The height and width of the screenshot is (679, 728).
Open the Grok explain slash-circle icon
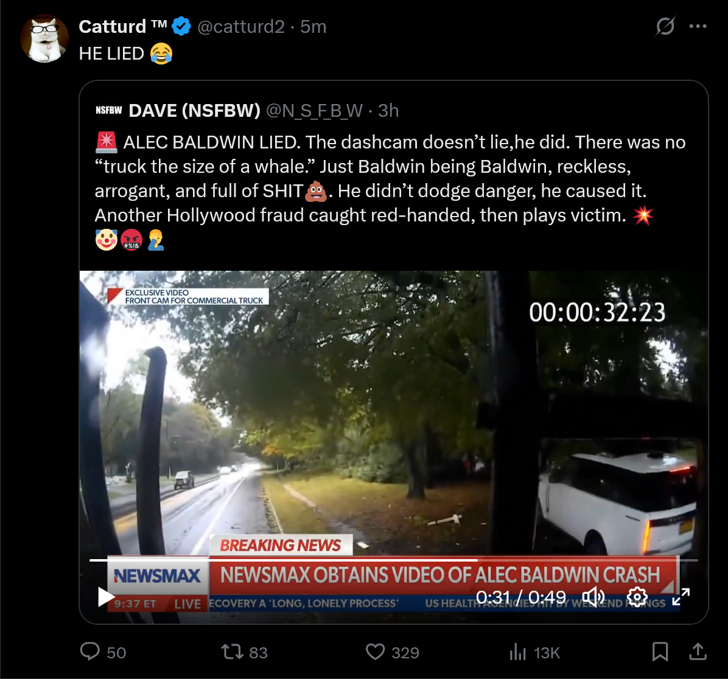point(665,26)
